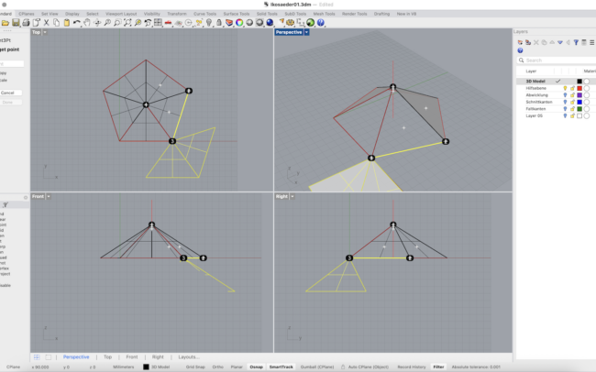Open options with the gear icon in toolbar
This screenshot has width=596, height=372.
pos(291,23)
